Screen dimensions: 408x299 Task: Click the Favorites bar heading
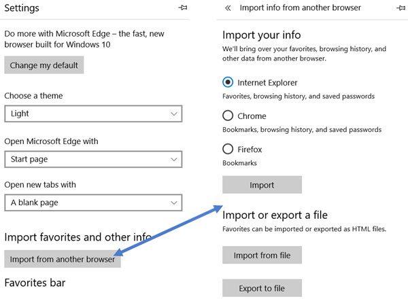point(35,283)
